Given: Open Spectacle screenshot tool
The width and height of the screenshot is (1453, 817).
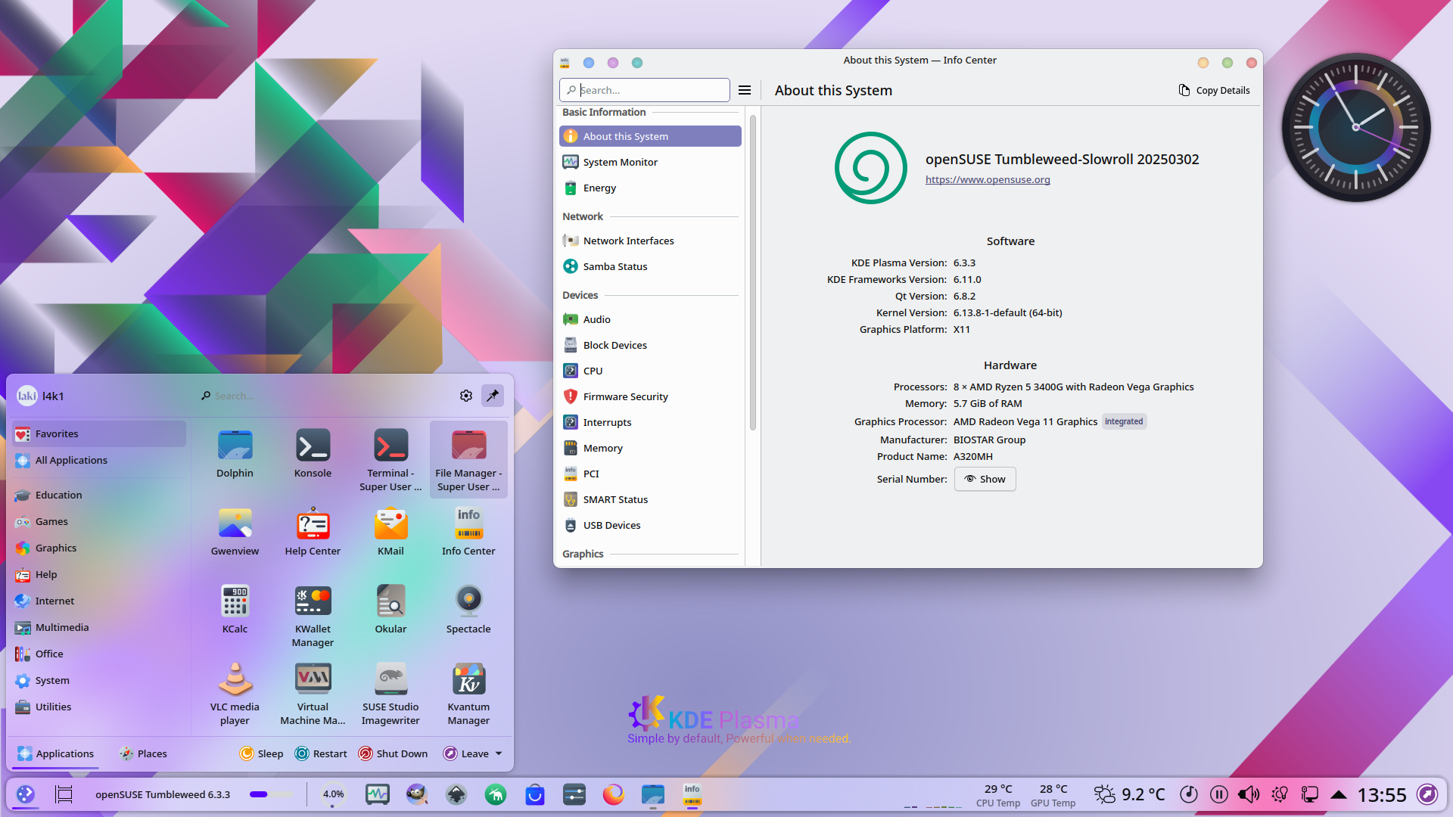Looking at the screenshot, I should pos(468,610).
